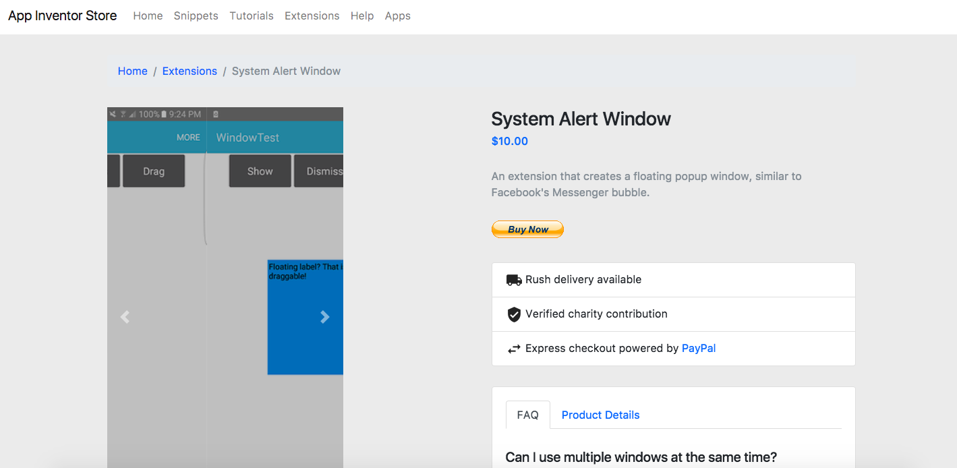Click the System Alert Window product title
The height and width of the screenshot is (468, 957).
581,119
